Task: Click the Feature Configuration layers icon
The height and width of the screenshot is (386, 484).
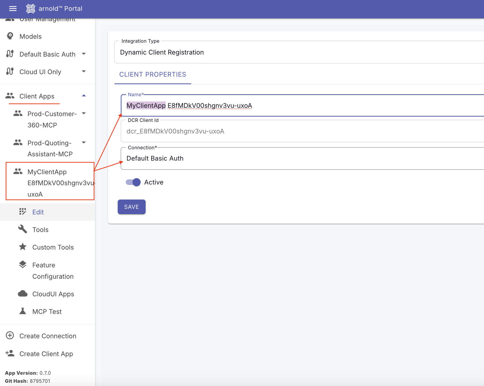Action: (x=23, y=264)
